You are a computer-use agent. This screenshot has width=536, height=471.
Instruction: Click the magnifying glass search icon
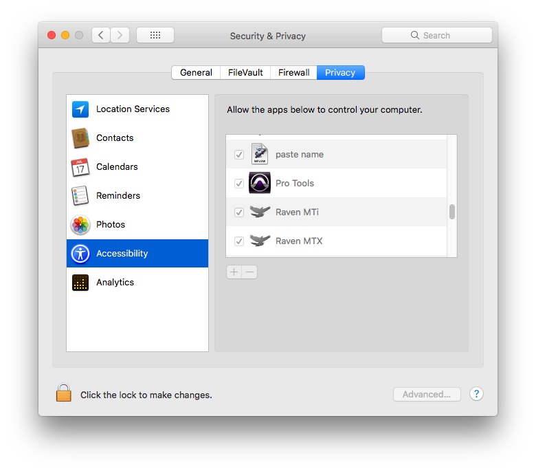(x=414, y=35)
